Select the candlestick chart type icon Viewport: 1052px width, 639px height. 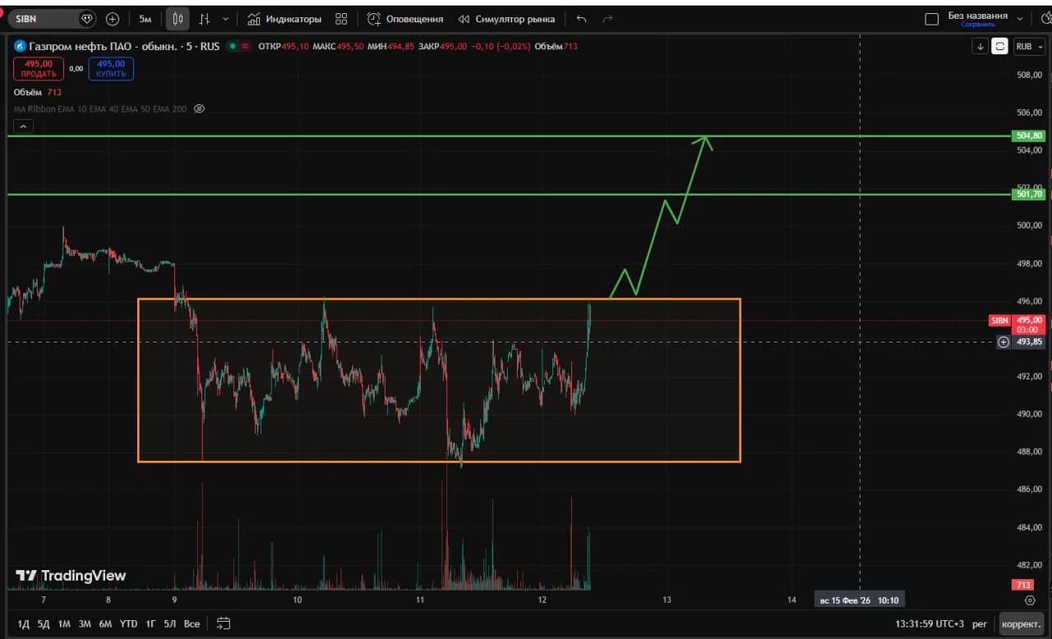[x=177, y=19]
